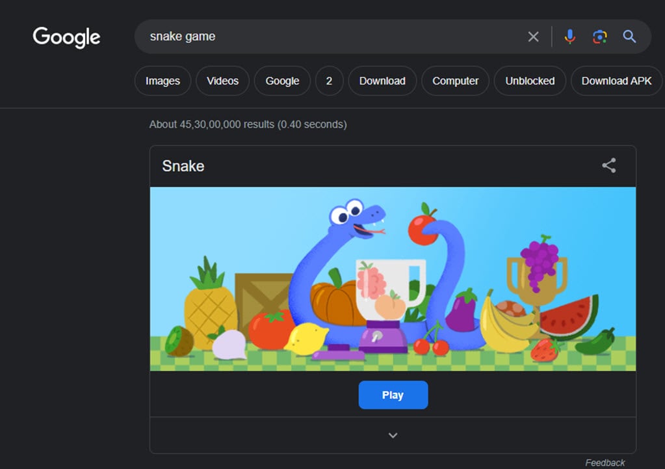The height and width of the screenshot is (469, 665).
Task: Share the Snake game card
Action: [608, 166]
